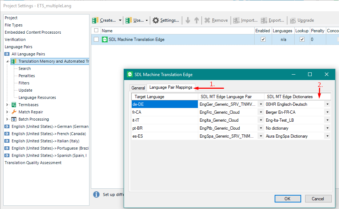
Task: Open the Use dropdown arrow
Action: (147, 20)
